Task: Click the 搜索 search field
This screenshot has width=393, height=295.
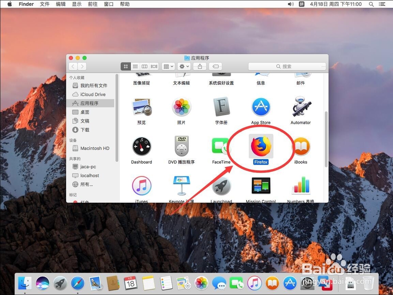Action: 287,66
